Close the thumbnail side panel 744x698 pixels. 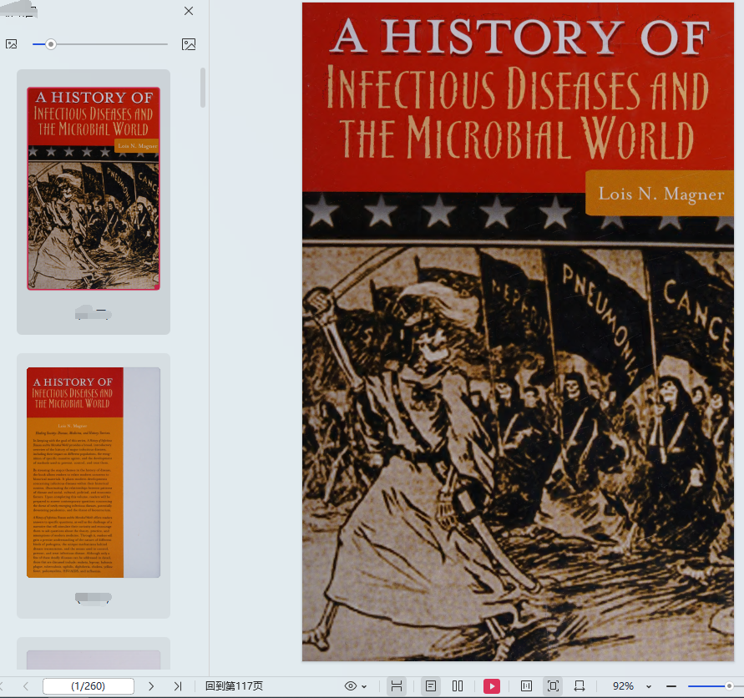click(189, 11)
